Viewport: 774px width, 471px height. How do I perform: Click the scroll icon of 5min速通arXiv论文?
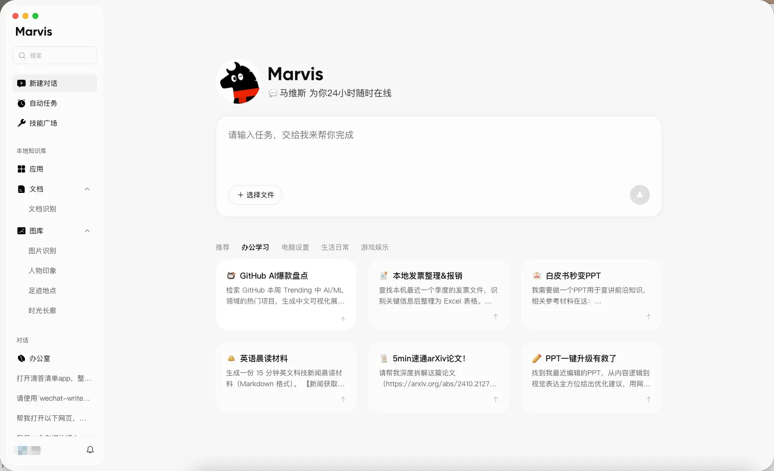tap(384, 358)
